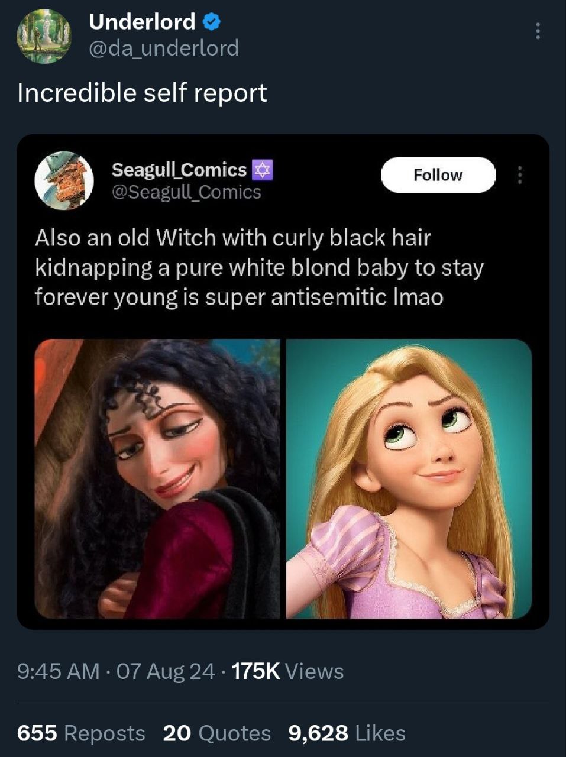The image size is (566, 757).
Task: View the 655 Reposts list
Action: [81, 733]
